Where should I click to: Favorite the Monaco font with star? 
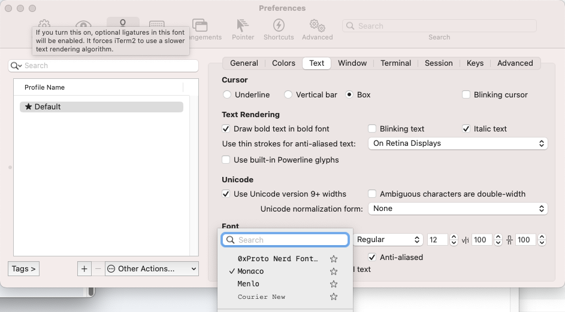point(334,271)
